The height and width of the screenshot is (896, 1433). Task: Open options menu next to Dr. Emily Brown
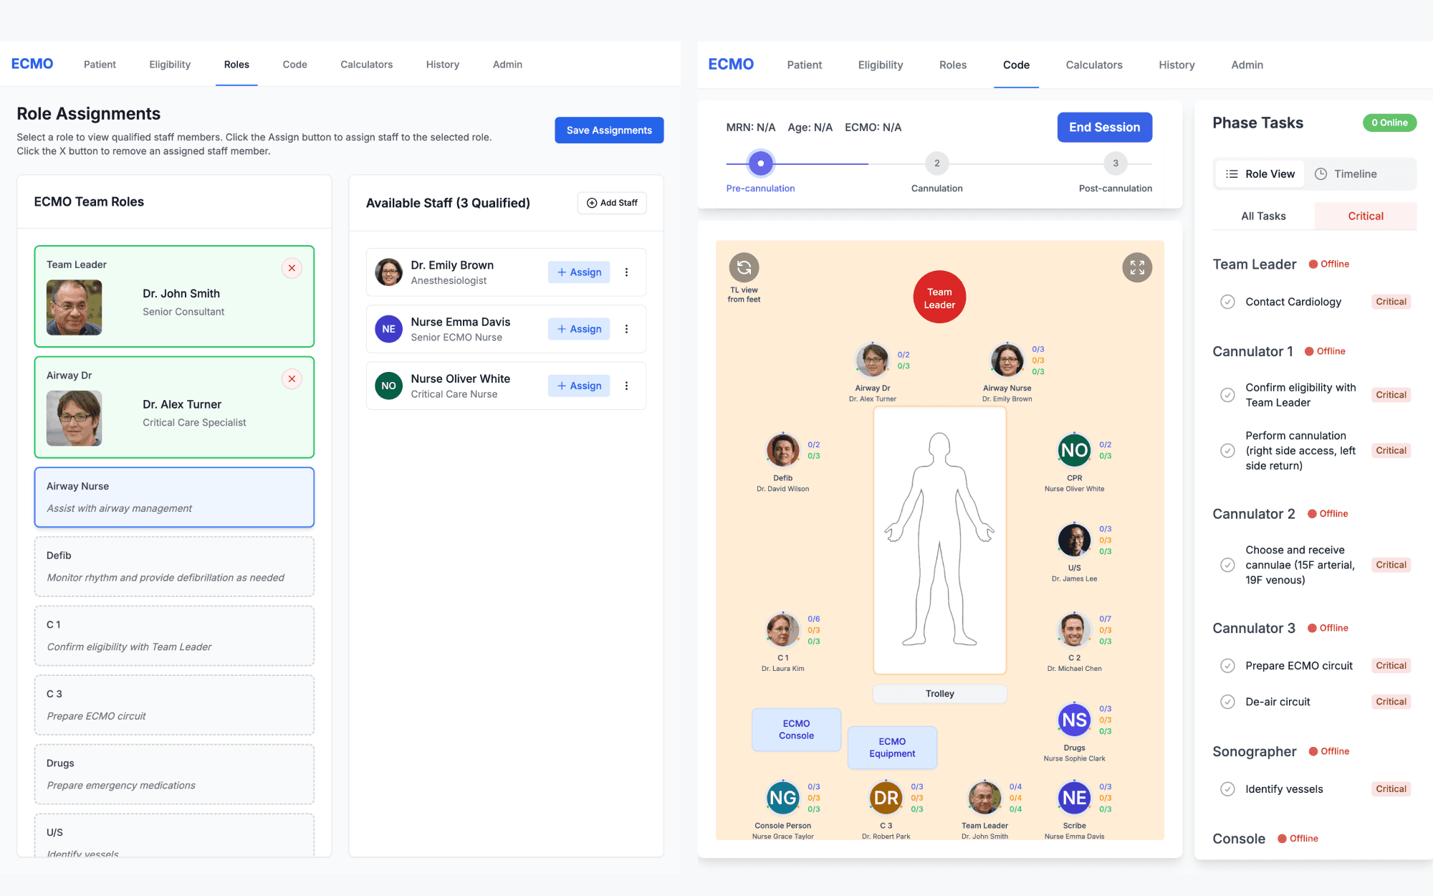tap(627, 272)
